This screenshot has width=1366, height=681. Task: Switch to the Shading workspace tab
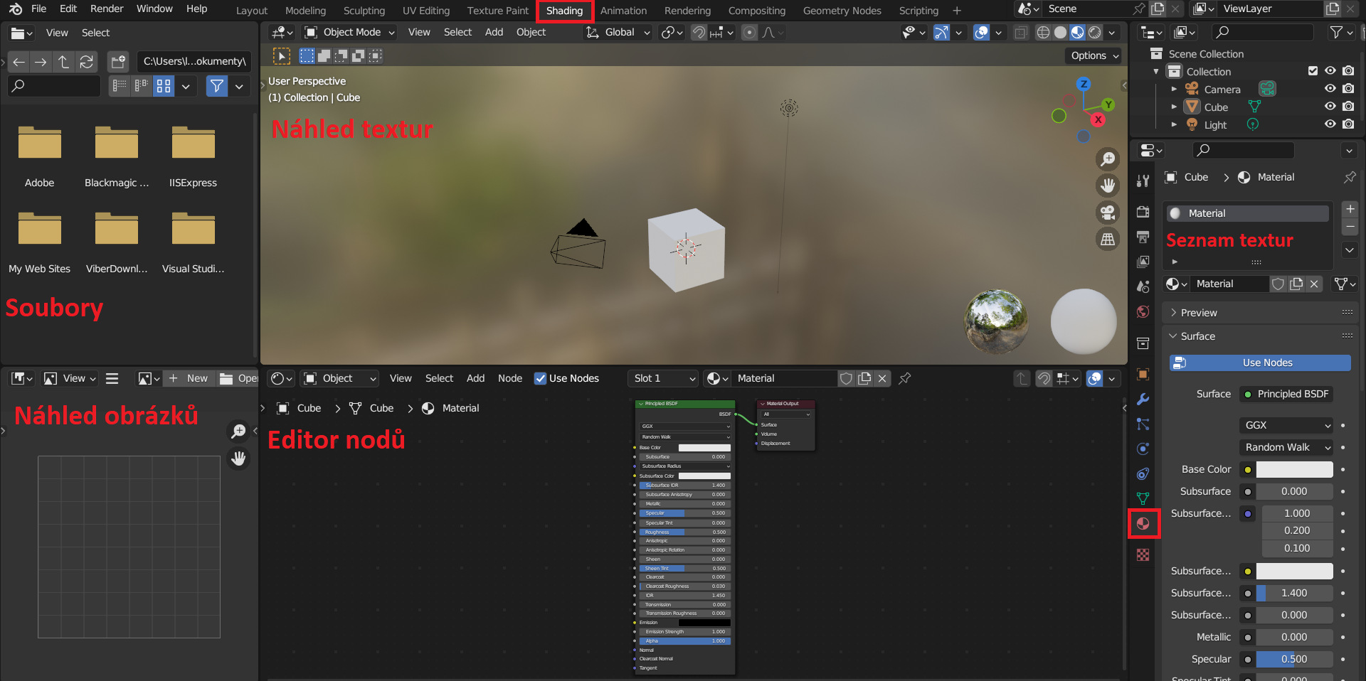(x=564, y=11)
